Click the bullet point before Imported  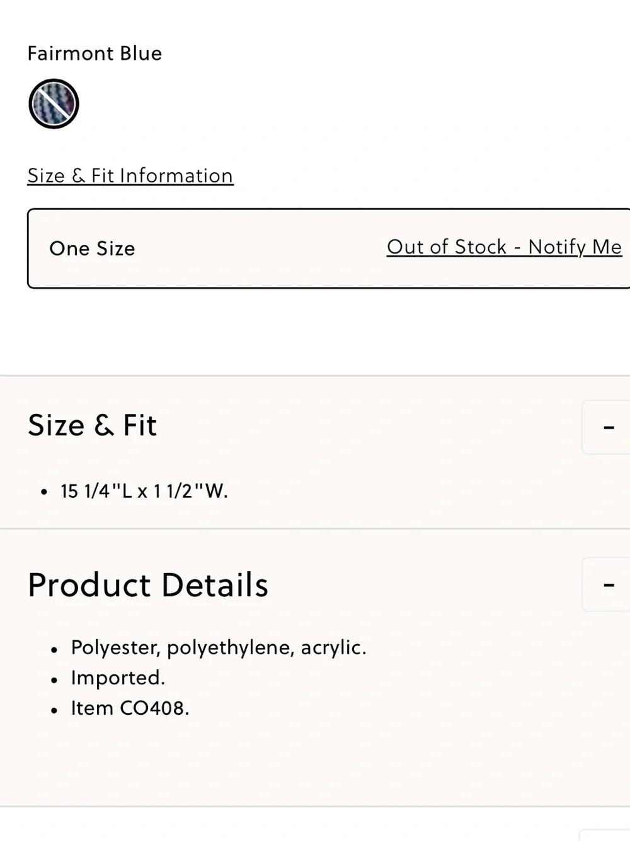pyautogui.click(x=55, y=680)
